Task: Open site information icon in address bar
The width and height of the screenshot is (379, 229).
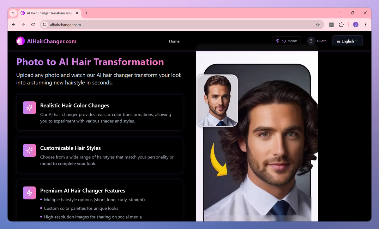Action: click(x=45, y=25)
